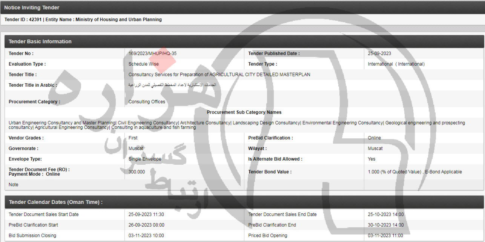
Task: Click the Arabic tender title text
Action: pyautogui.click(x=172, y=85)
